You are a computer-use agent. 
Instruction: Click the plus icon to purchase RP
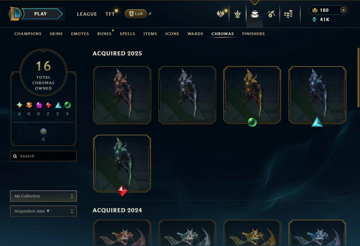pyautogui.click(x=343, y=10)
